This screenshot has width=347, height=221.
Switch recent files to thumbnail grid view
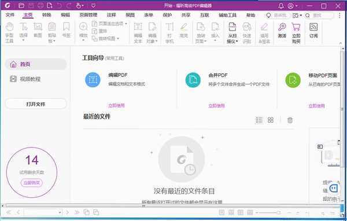pos(271,120)
